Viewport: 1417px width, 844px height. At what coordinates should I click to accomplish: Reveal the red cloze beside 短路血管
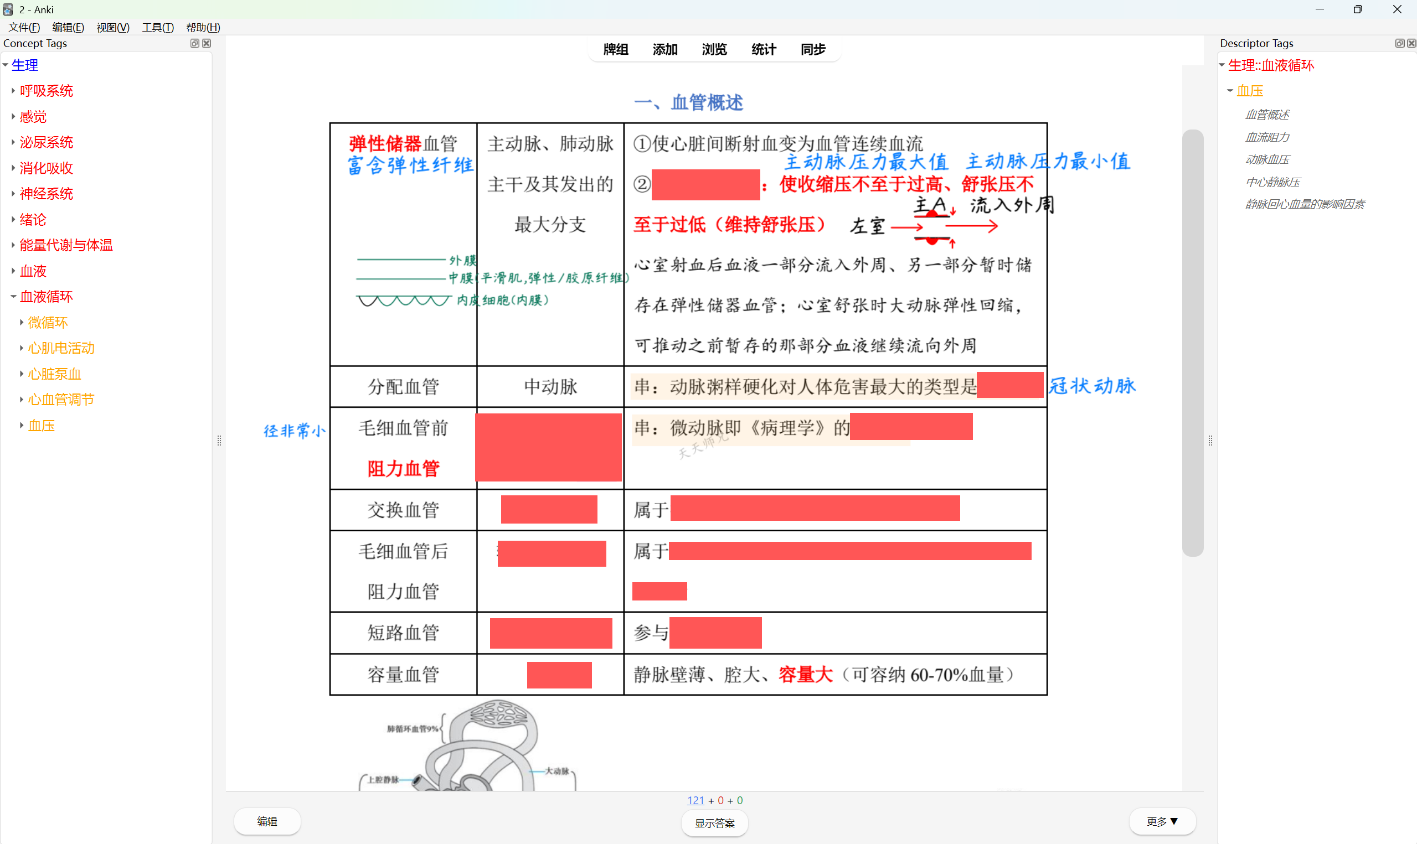pyautogui.click(x=550, y=633)
